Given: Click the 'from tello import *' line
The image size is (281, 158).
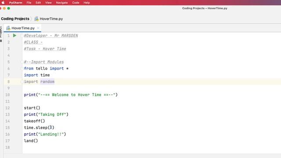Looking at the screenshot, I should tap(46, 68).
